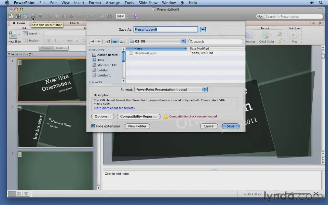
Task: Click the Slide Sorter view icon
Action: point(19,194)
